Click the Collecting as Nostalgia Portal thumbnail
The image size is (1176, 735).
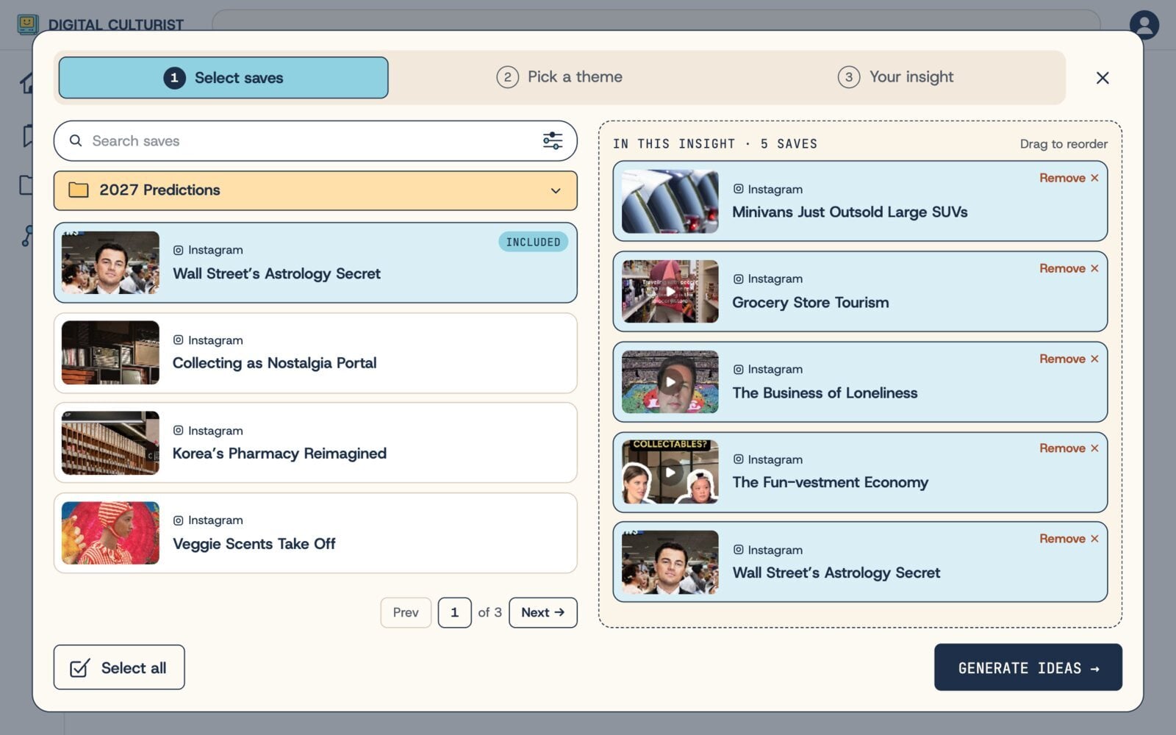pos(110,353)
